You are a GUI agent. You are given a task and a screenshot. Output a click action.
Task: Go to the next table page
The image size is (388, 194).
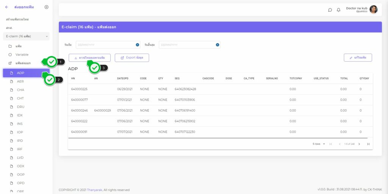tap(359, 144)
